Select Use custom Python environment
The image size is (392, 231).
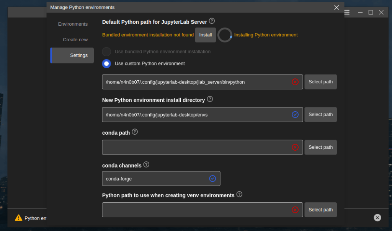(x=106, y=63)
